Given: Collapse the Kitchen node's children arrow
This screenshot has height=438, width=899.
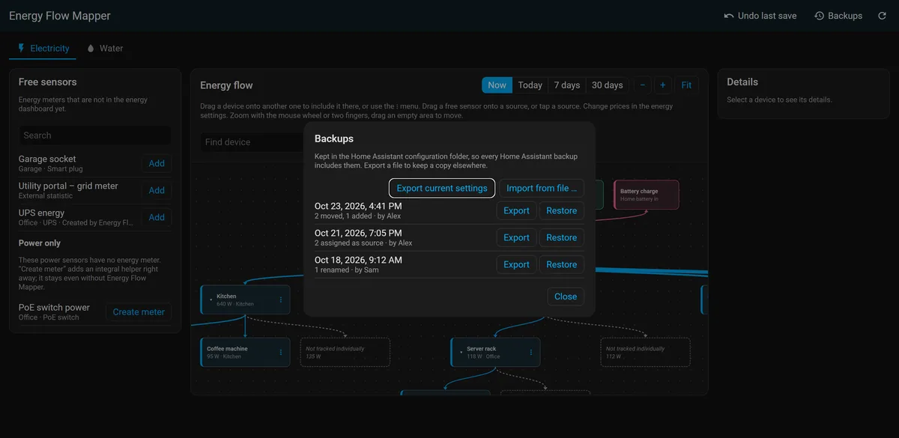Looking at the screenshot, I should coord(211,299).
